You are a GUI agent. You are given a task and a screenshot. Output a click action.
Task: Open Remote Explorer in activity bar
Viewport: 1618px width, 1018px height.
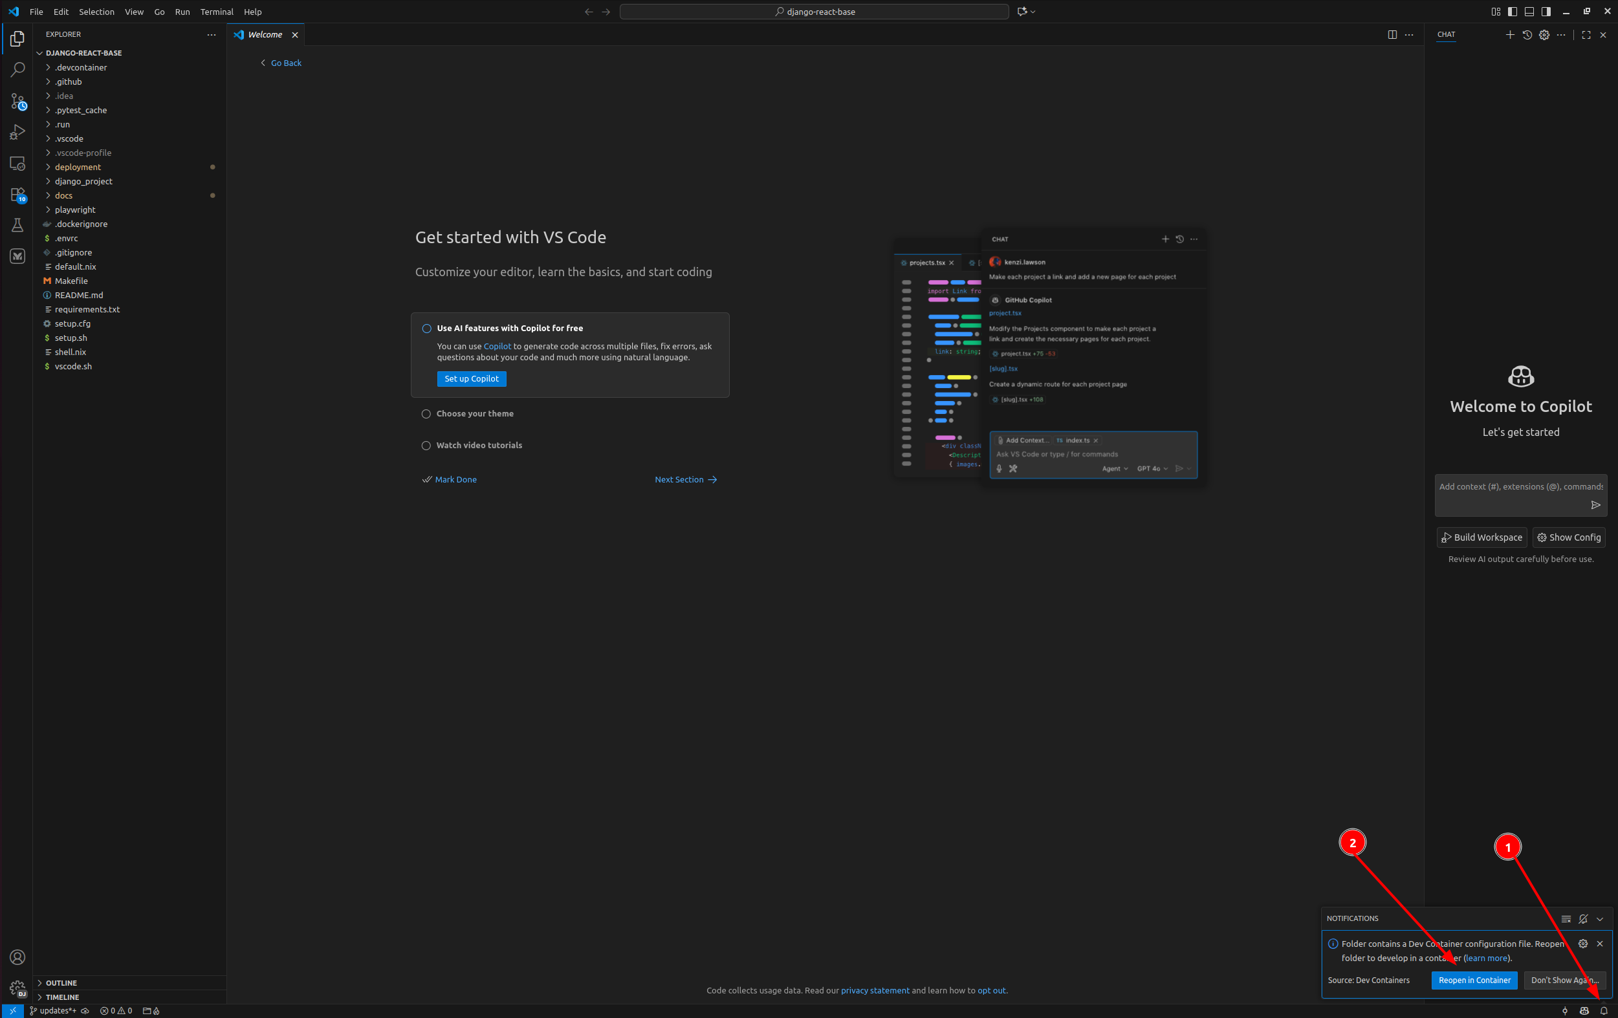coord(17,163)
